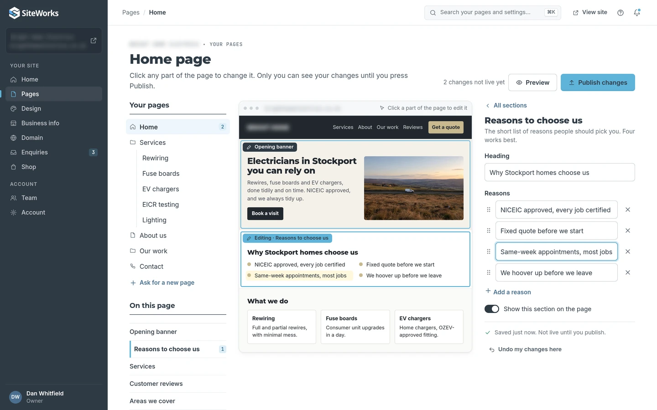
Task: Grab the drag handle beside 'Same-week appointments' reason
Action: [489, 251]
